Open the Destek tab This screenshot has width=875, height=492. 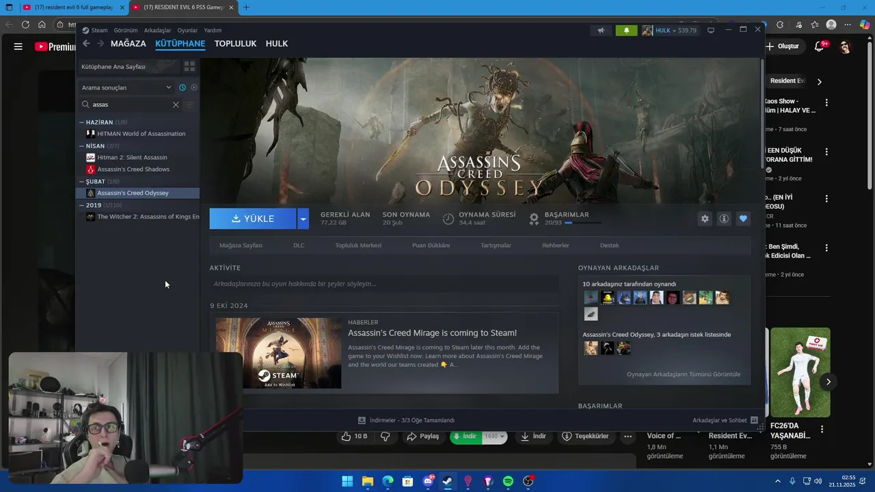pyautogui.click(x=609, y=245)
